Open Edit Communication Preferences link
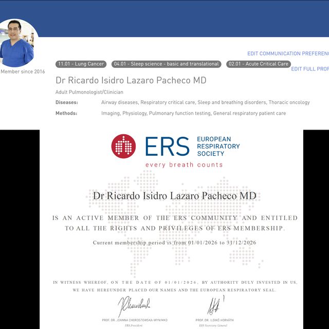329x329 pixels. pyautogui.click(x=288, y=53)
